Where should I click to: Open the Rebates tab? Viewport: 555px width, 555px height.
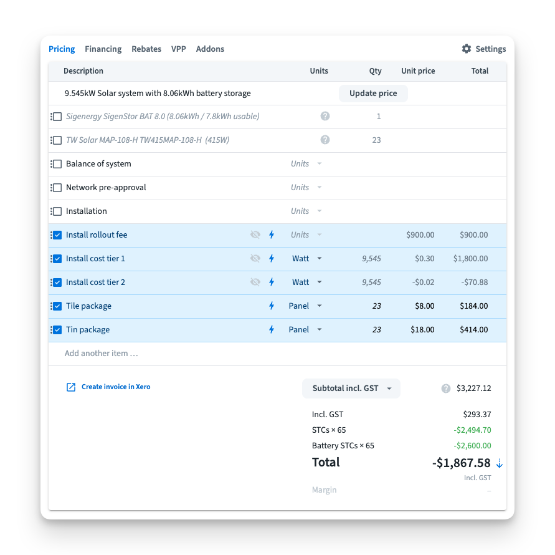146,49
